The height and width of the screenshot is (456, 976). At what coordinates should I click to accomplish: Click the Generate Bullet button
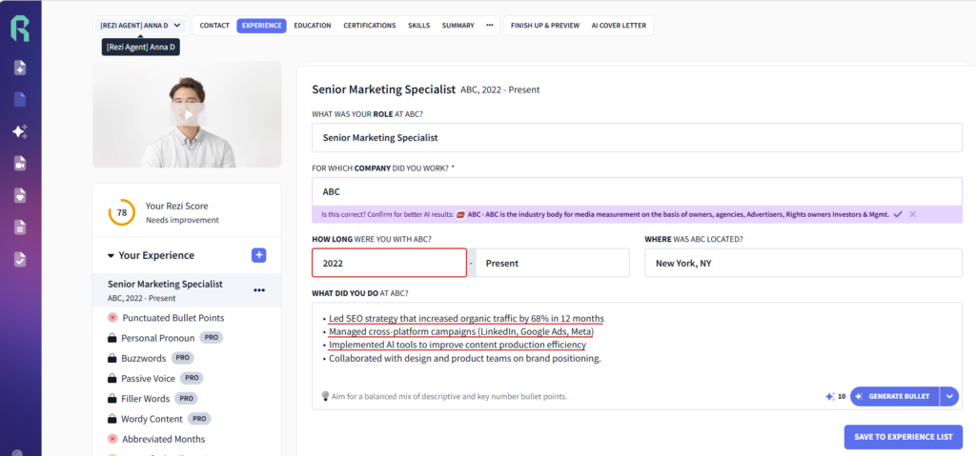click(x=896, y=396)
